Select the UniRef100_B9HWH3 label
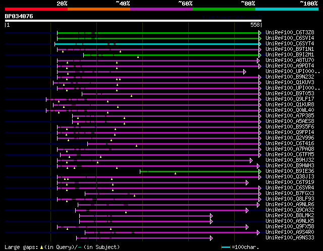This screenshot has width=323, height=251. point(290,166)
